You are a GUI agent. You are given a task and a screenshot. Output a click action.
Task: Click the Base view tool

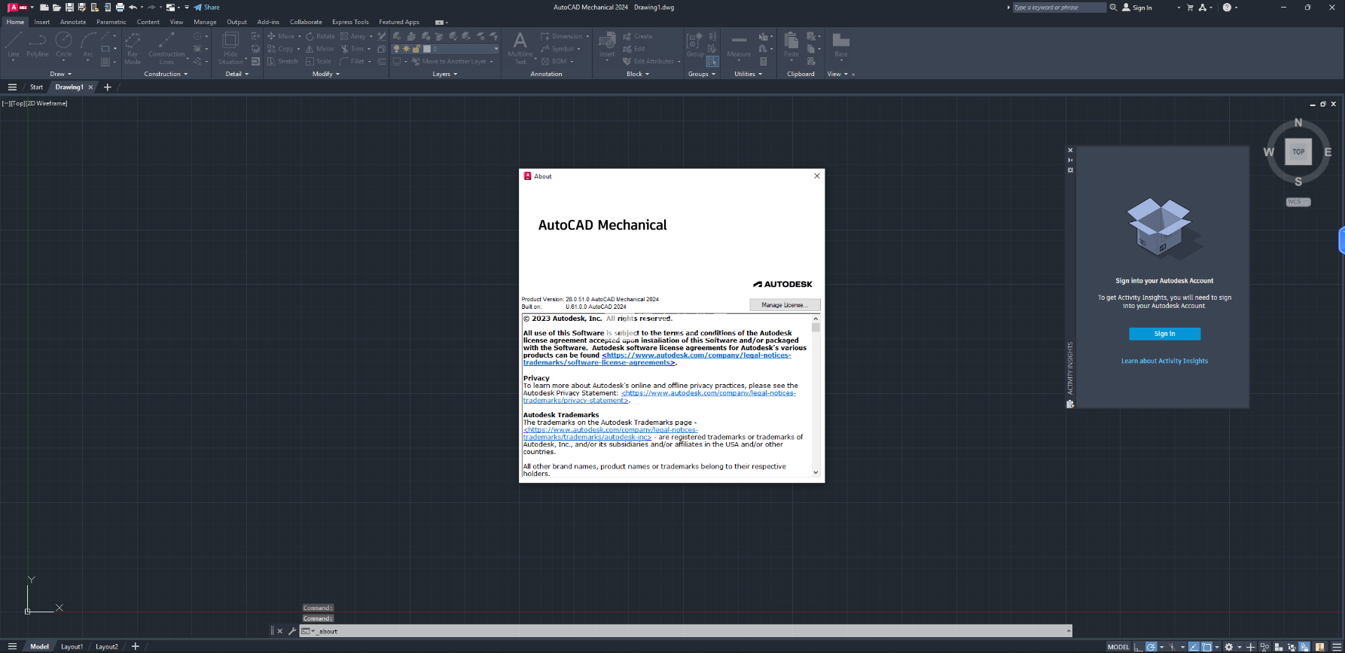pos(841,44)
